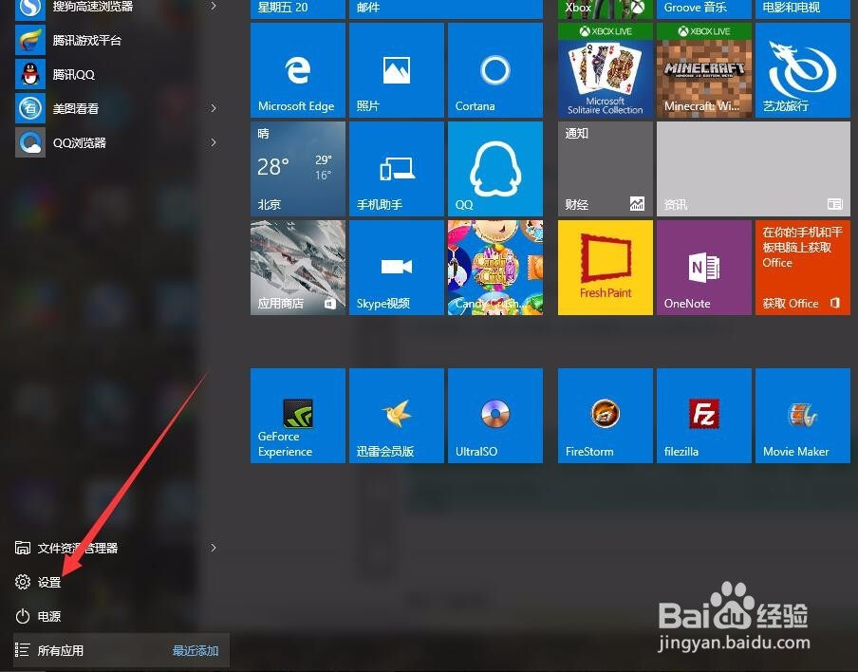Launch the Candy Crush tile
Viewport: 858px width, 672px height.
[x=495, y=268]
